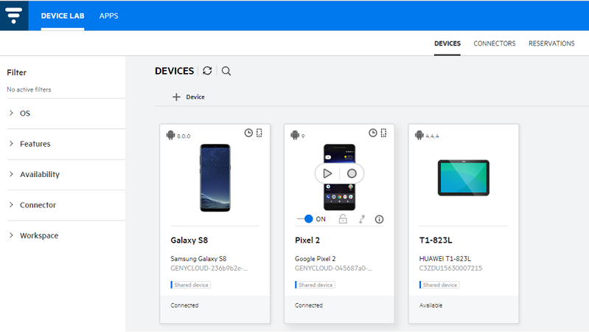Screen dimensions: 589x332
Task: Click the clock icon on Pixel 2 card
Action: pyautogui.click(x=373, y=133)
